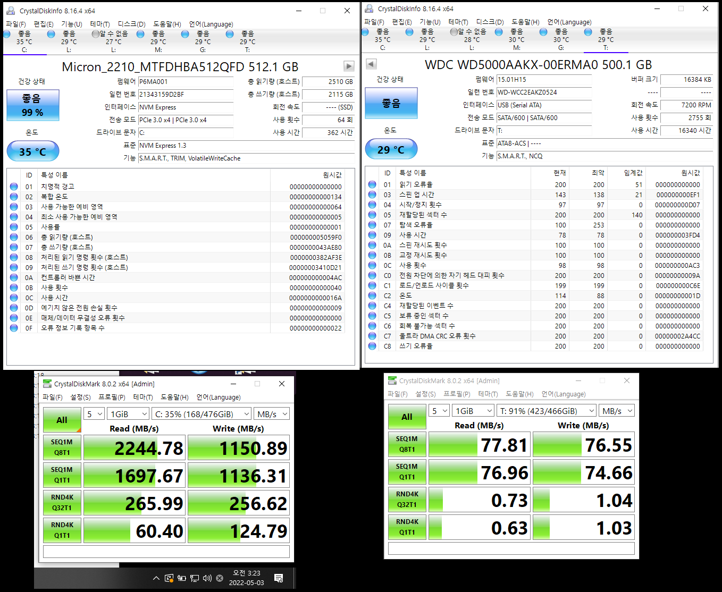
Task: Select drive T: tab in right CrystalDiskInfo
Action: coord(606,39)
